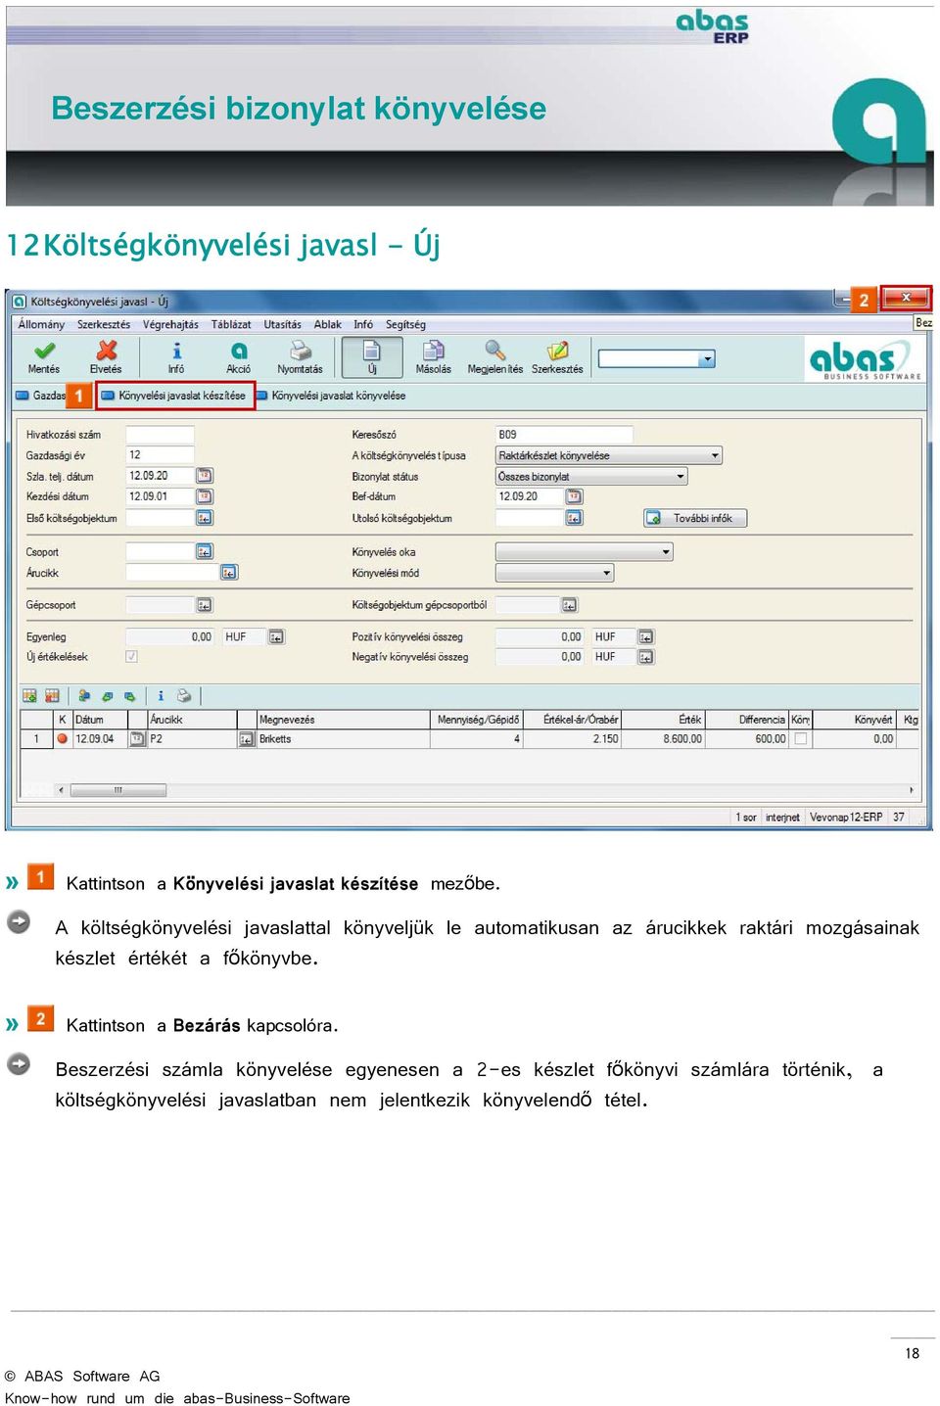
Task: Click the blue info icon in table toolbar
Action: click(x=161, y=695)
